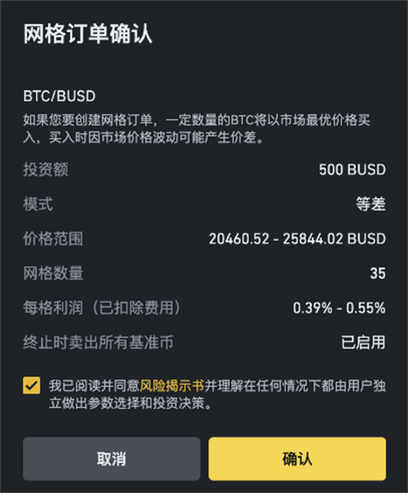Click the 终止时卖出所有基准币 label
Image resolution: width=408 pixels, height=493 pixels.
pyautogui.click(x=98, y=342)
